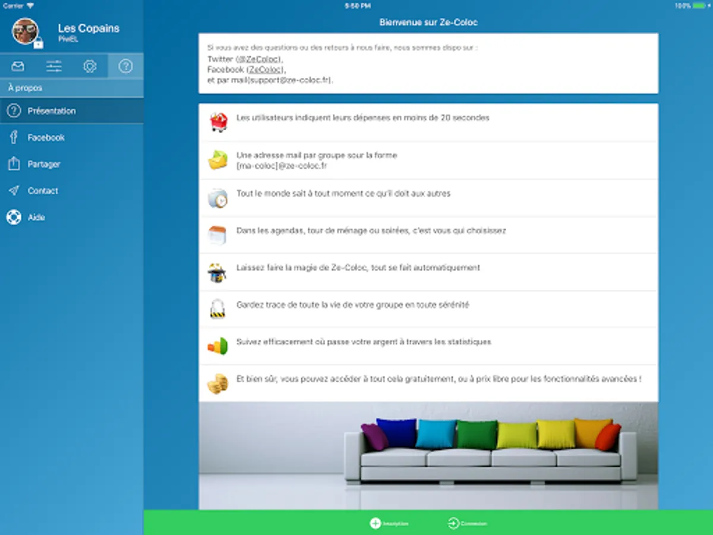Select row 'Les utilisateurs indiquent leurs dépenses'

tap(428, 122)
